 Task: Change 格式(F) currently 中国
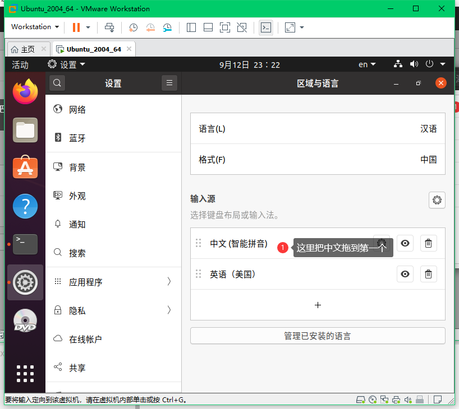(x=318, y=159)
